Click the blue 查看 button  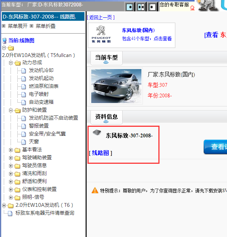pyautogui.click(x=215, y=147)
